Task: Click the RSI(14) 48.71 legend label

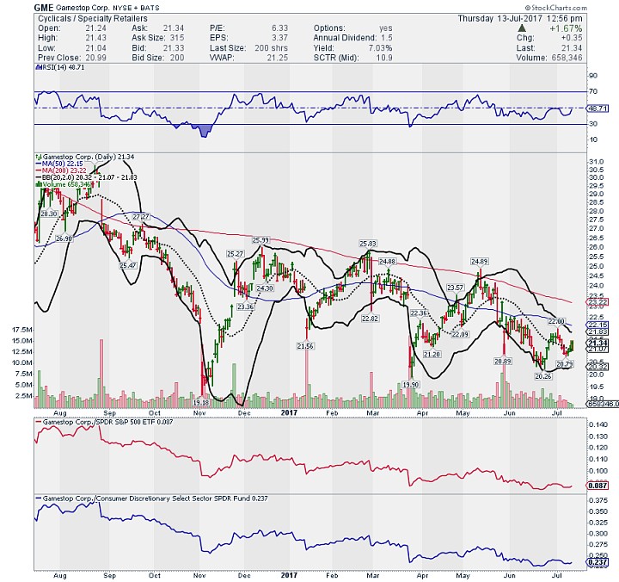Action: [60, 67]
